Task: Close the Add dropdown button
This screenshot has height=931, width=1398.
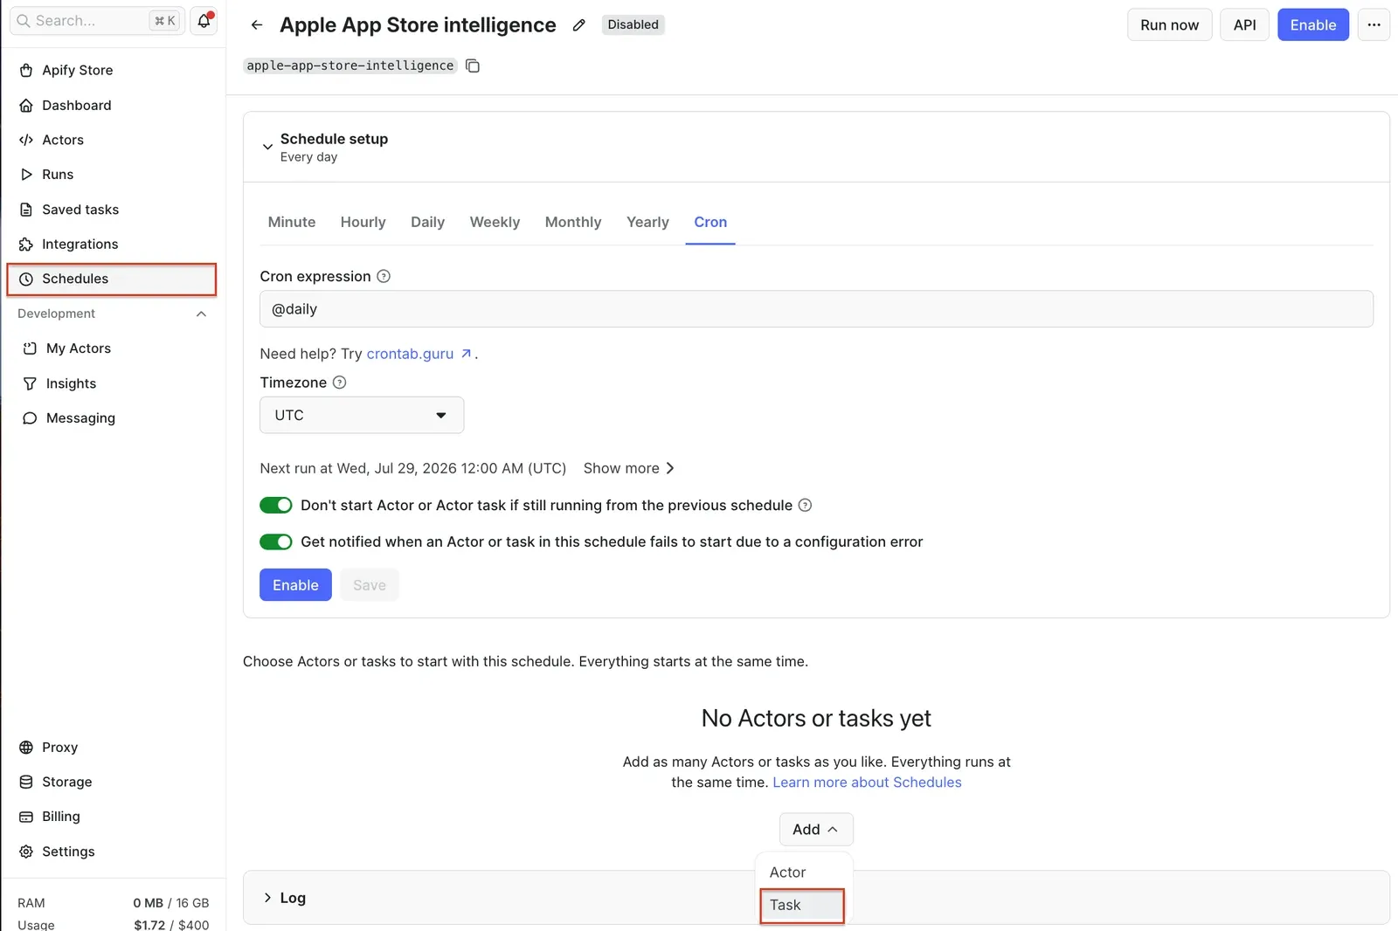Action: pyautogui.click(x=816, y=830)
